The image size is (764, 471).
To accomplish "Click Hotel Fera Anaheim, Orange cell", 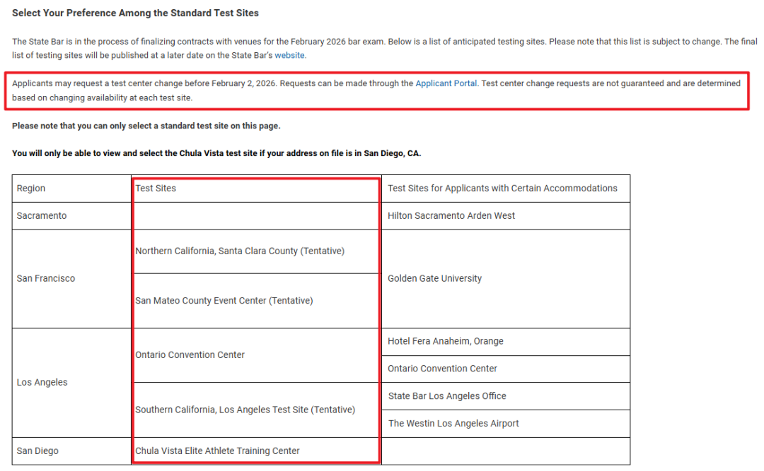I will [446, 341].
